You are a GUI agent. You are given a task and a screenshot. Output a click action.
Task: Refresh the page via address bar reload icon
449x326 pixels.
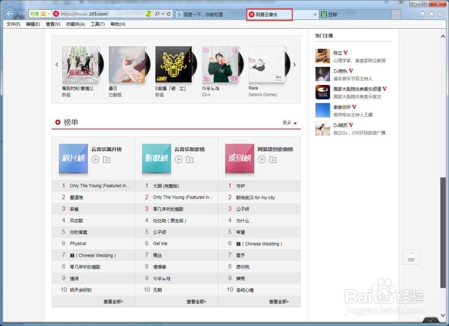pyautogui.click(x=169, y=14)
